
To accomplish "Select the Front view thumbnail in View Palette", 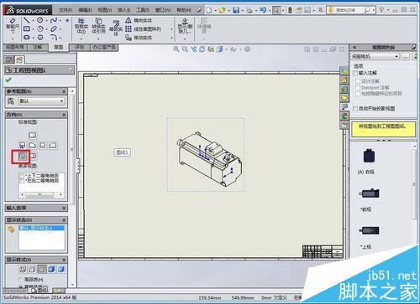I will click(370, 193).
